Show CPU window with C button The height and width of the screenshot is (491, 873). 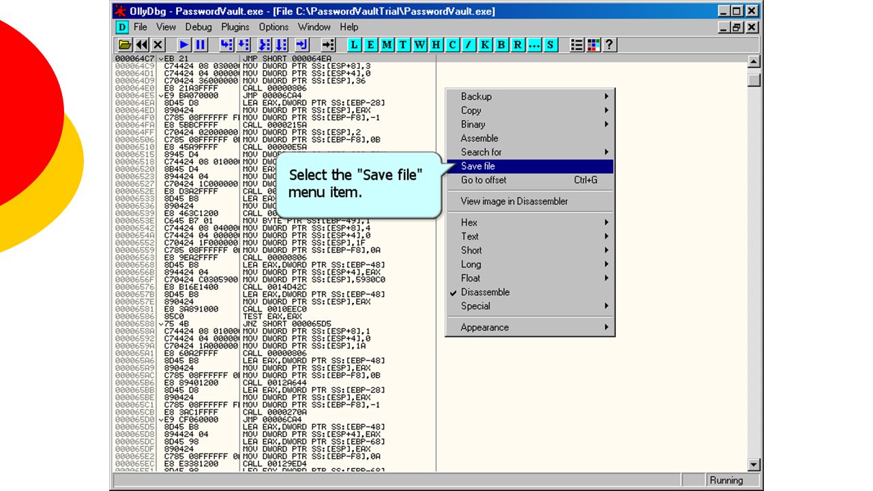[453, 45]
